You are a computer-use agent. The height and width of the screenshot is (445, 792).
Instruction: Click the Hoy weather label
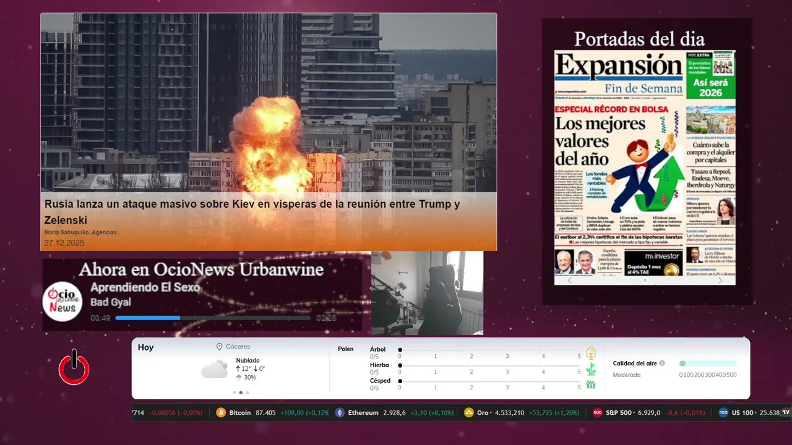pyautogui.click(x=145, y=347)
